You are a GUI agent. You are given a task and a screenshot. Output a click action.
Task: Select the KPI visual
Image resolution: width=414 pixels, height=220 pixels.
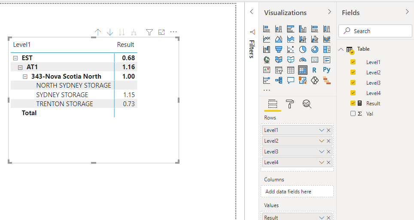(267, 70)
